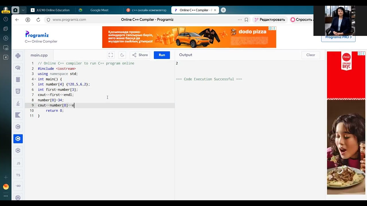Switch to c++ онлайн компилятор tab
This screenshot has width=367, height=206.
[x=147, y=10]
